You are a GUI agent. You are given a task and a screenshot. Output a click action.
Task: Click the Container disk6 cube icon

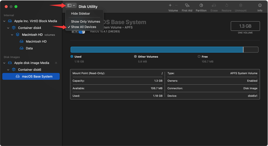coord(14,69)
